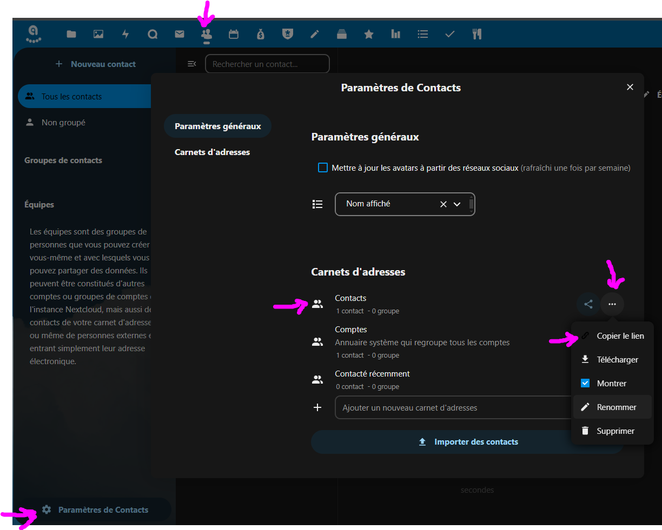Switch to Carnets d'adresses settings tab
Screen dimensions: 662x530
click(212, 152)
